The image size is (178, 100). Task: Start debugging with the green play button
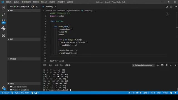coord(15,7)
